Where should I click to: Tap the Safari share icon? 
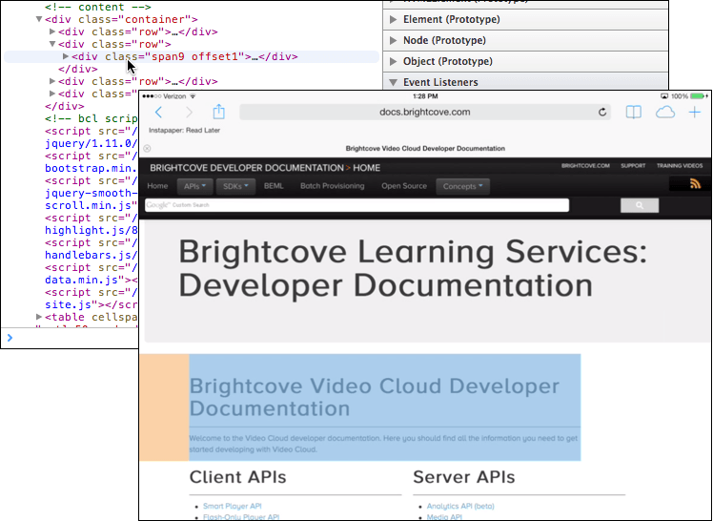[x=218, y=113]
